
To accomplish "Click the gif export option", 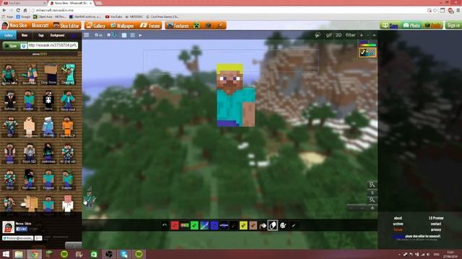I will (x=329, y=35).
